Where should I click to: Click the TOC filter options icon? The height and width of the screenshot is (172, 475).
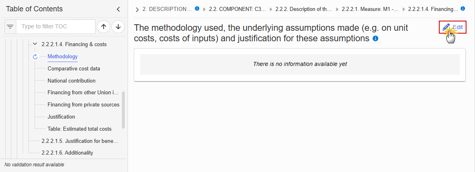[x=10, y=27]
